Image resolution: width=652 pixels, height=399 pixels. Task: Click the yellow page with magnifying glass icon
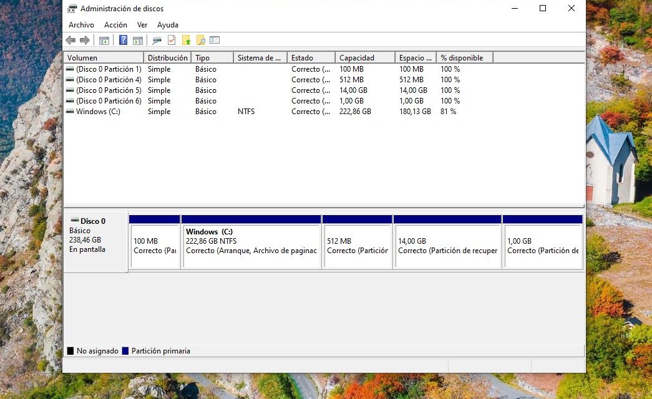200,41
